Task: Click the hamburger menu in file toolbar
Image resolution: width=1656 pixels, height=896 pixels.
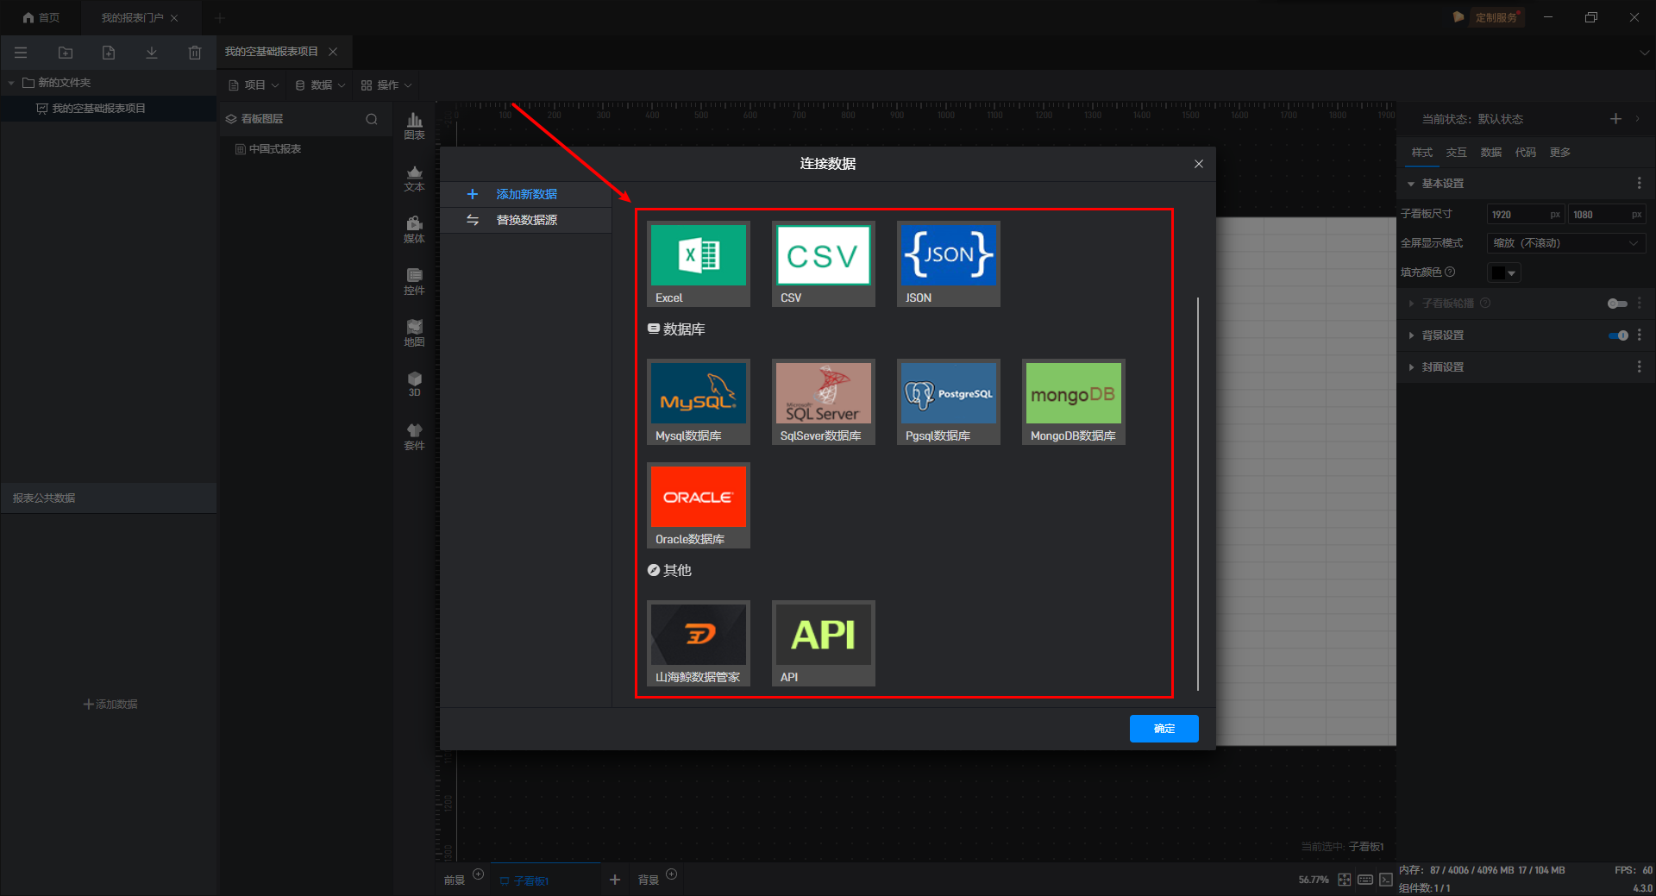Action: (x=21, y=53)
